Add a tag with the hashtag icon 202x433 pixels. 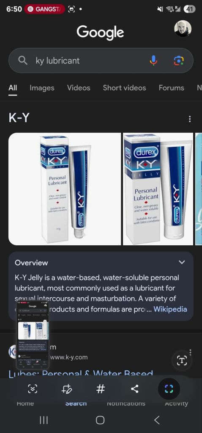pyautogui.click(x=101, y=389)
